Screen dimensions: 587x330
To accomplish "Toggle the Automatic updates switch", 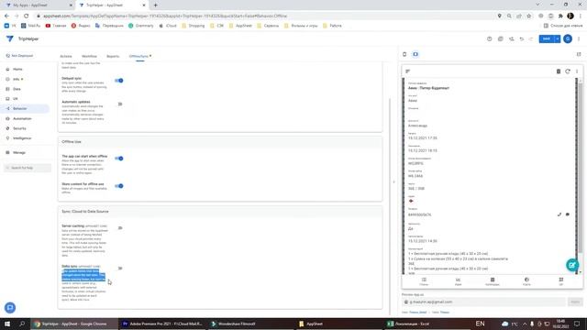I will 120,104.
